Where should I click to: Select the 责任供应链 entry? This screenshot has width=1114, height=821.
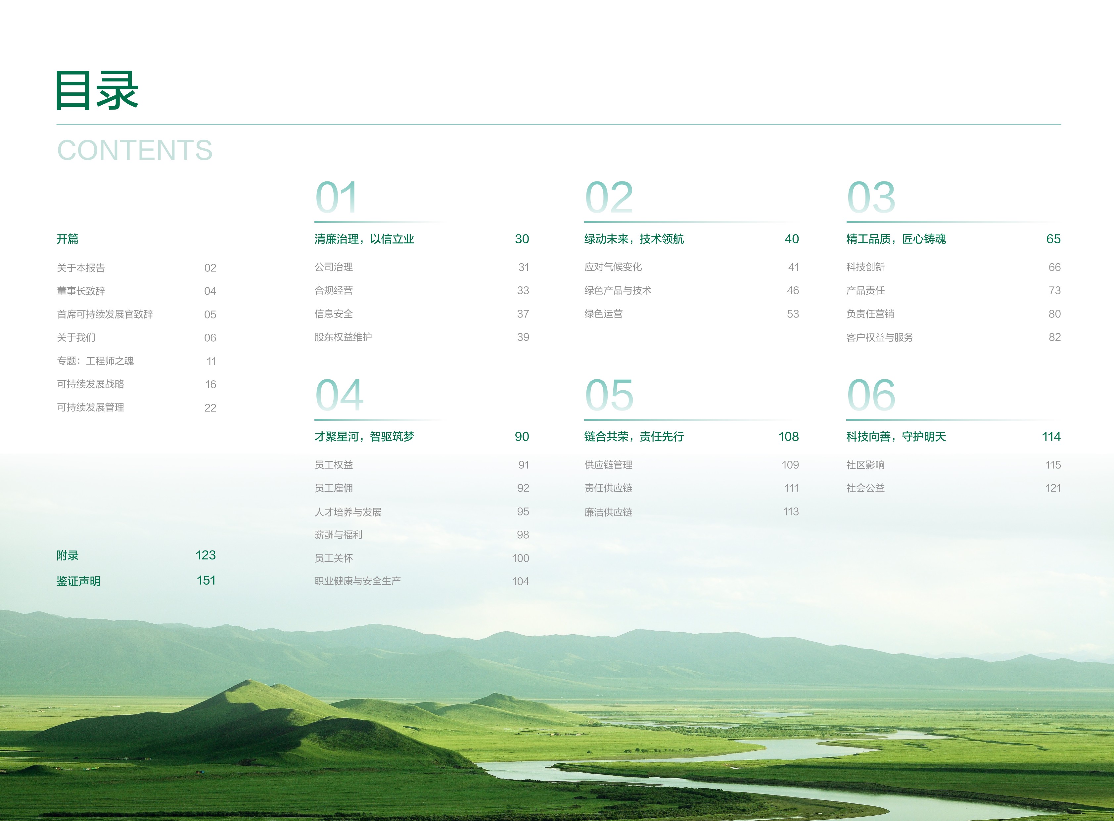point(608,488)
